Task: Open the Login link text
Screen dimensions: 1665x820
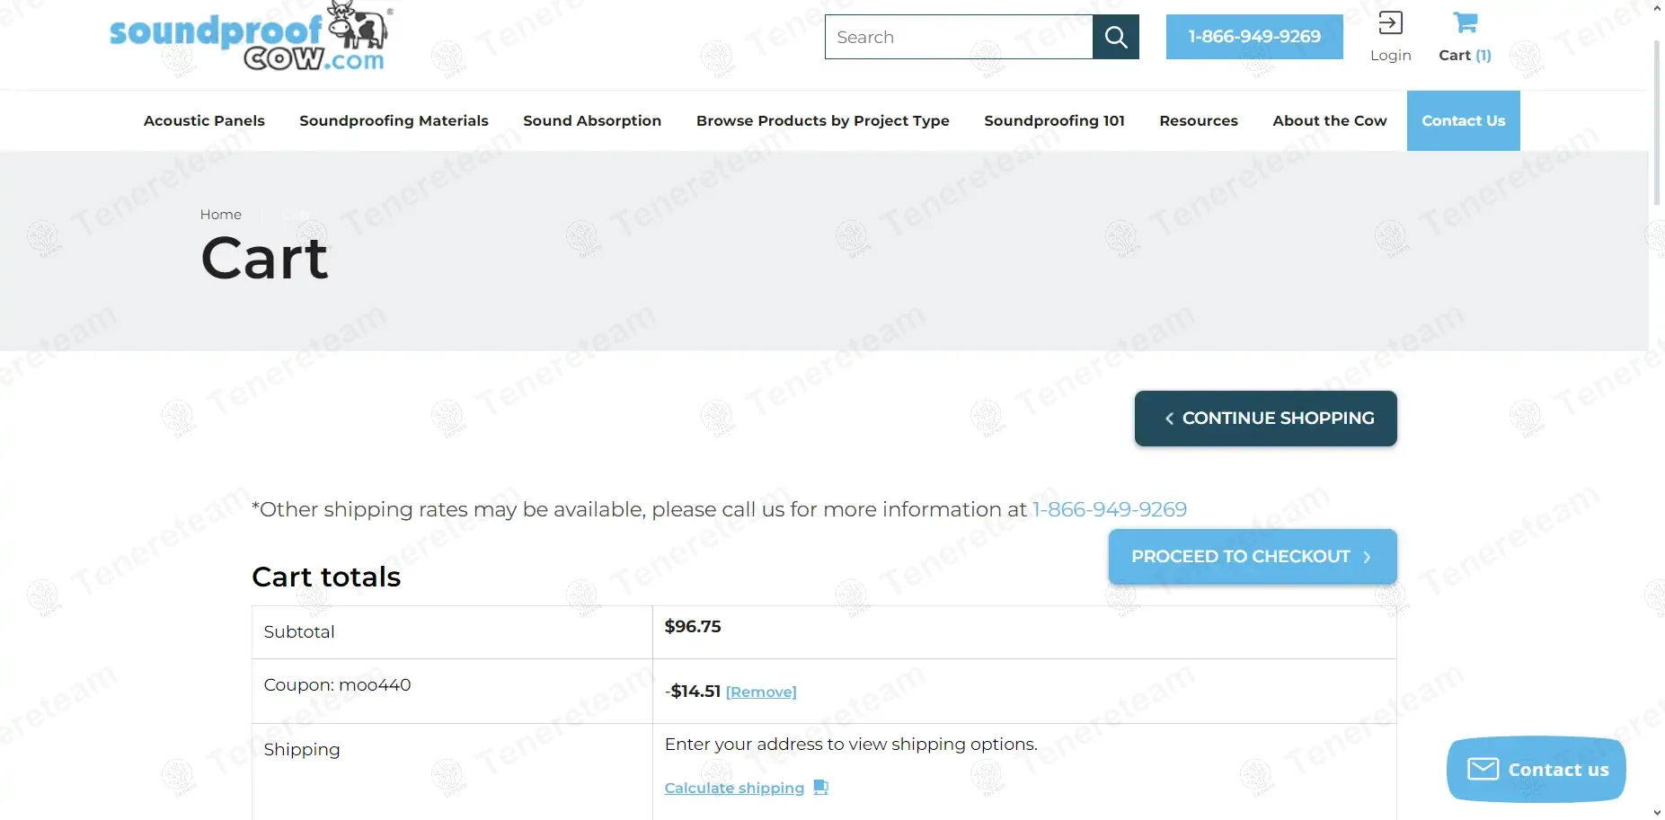Action: point(1390,55)
